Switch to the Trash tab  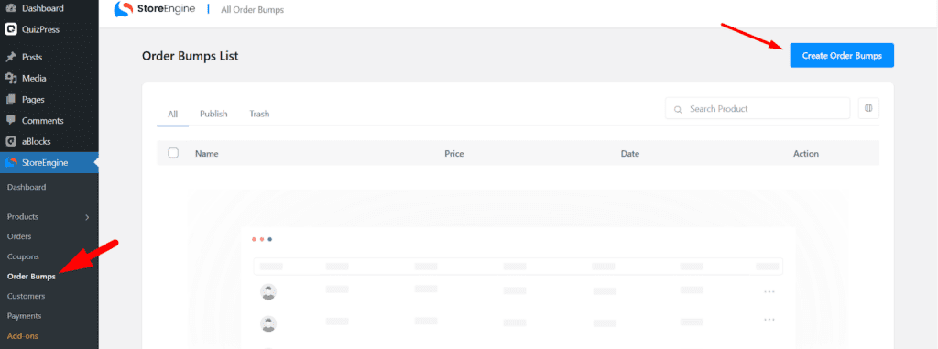coord(259,114)
